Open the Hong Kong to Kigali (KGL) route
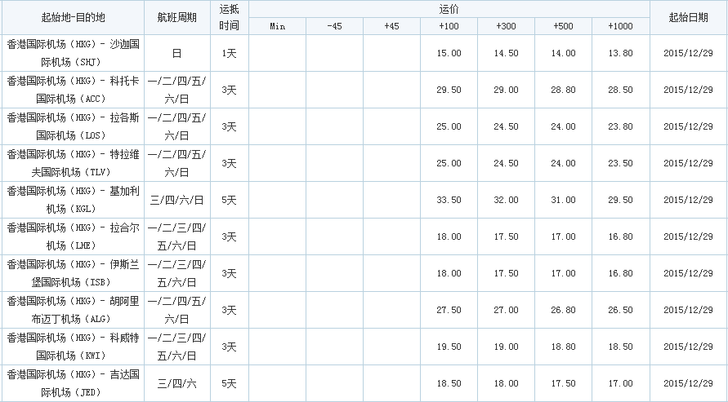The height and width of the screenshot is (402, 728). coord(73,200)
